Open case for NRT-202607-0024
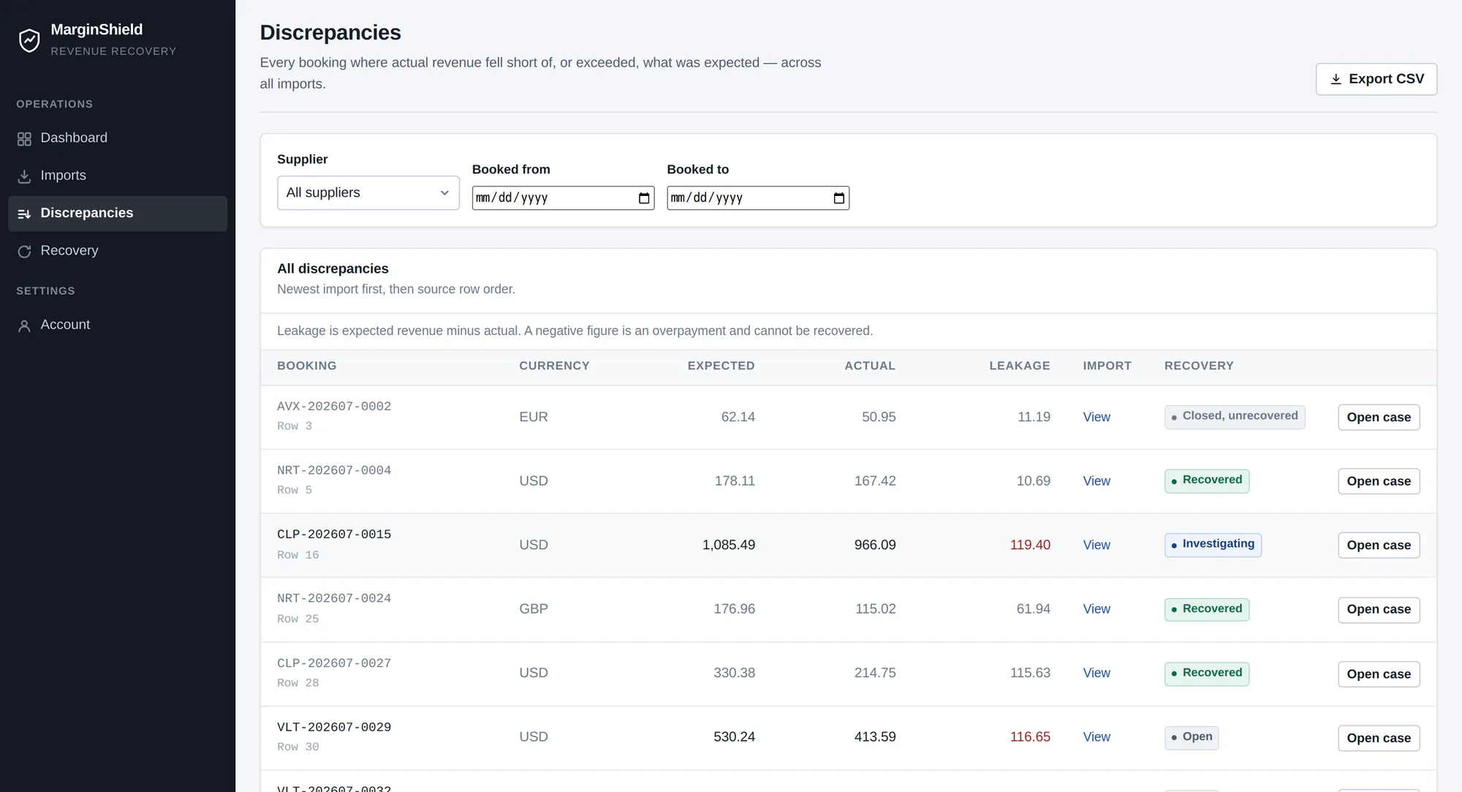 tap(1379, 609)
